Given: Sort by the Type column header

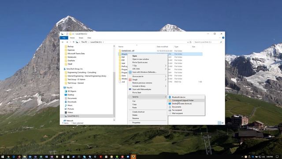Looking at the screenshot, I should pyautogui.click(x=176, y=47).
